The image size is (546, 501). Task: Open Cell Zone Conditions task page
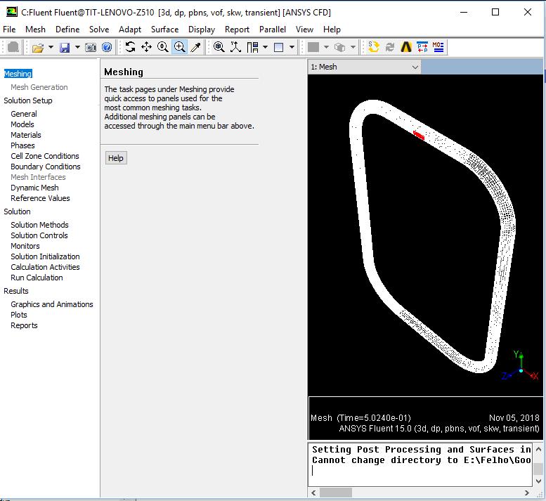[x=45, y=156]
